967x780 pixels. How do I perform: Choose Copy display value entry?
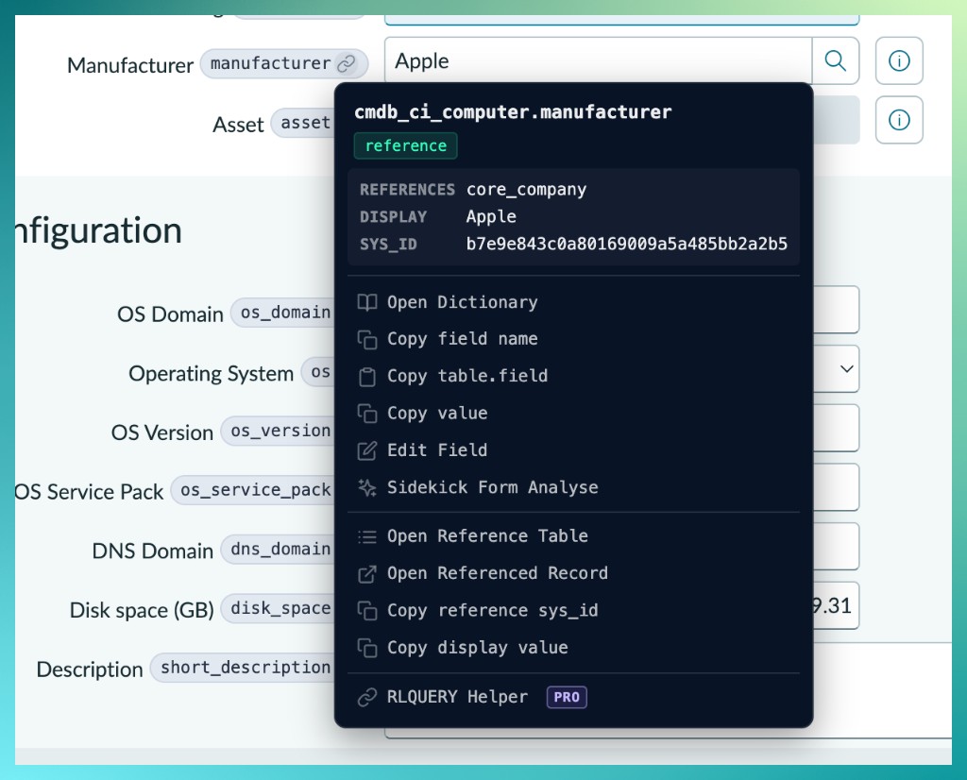pyautogui.click(x=573, y=648)
